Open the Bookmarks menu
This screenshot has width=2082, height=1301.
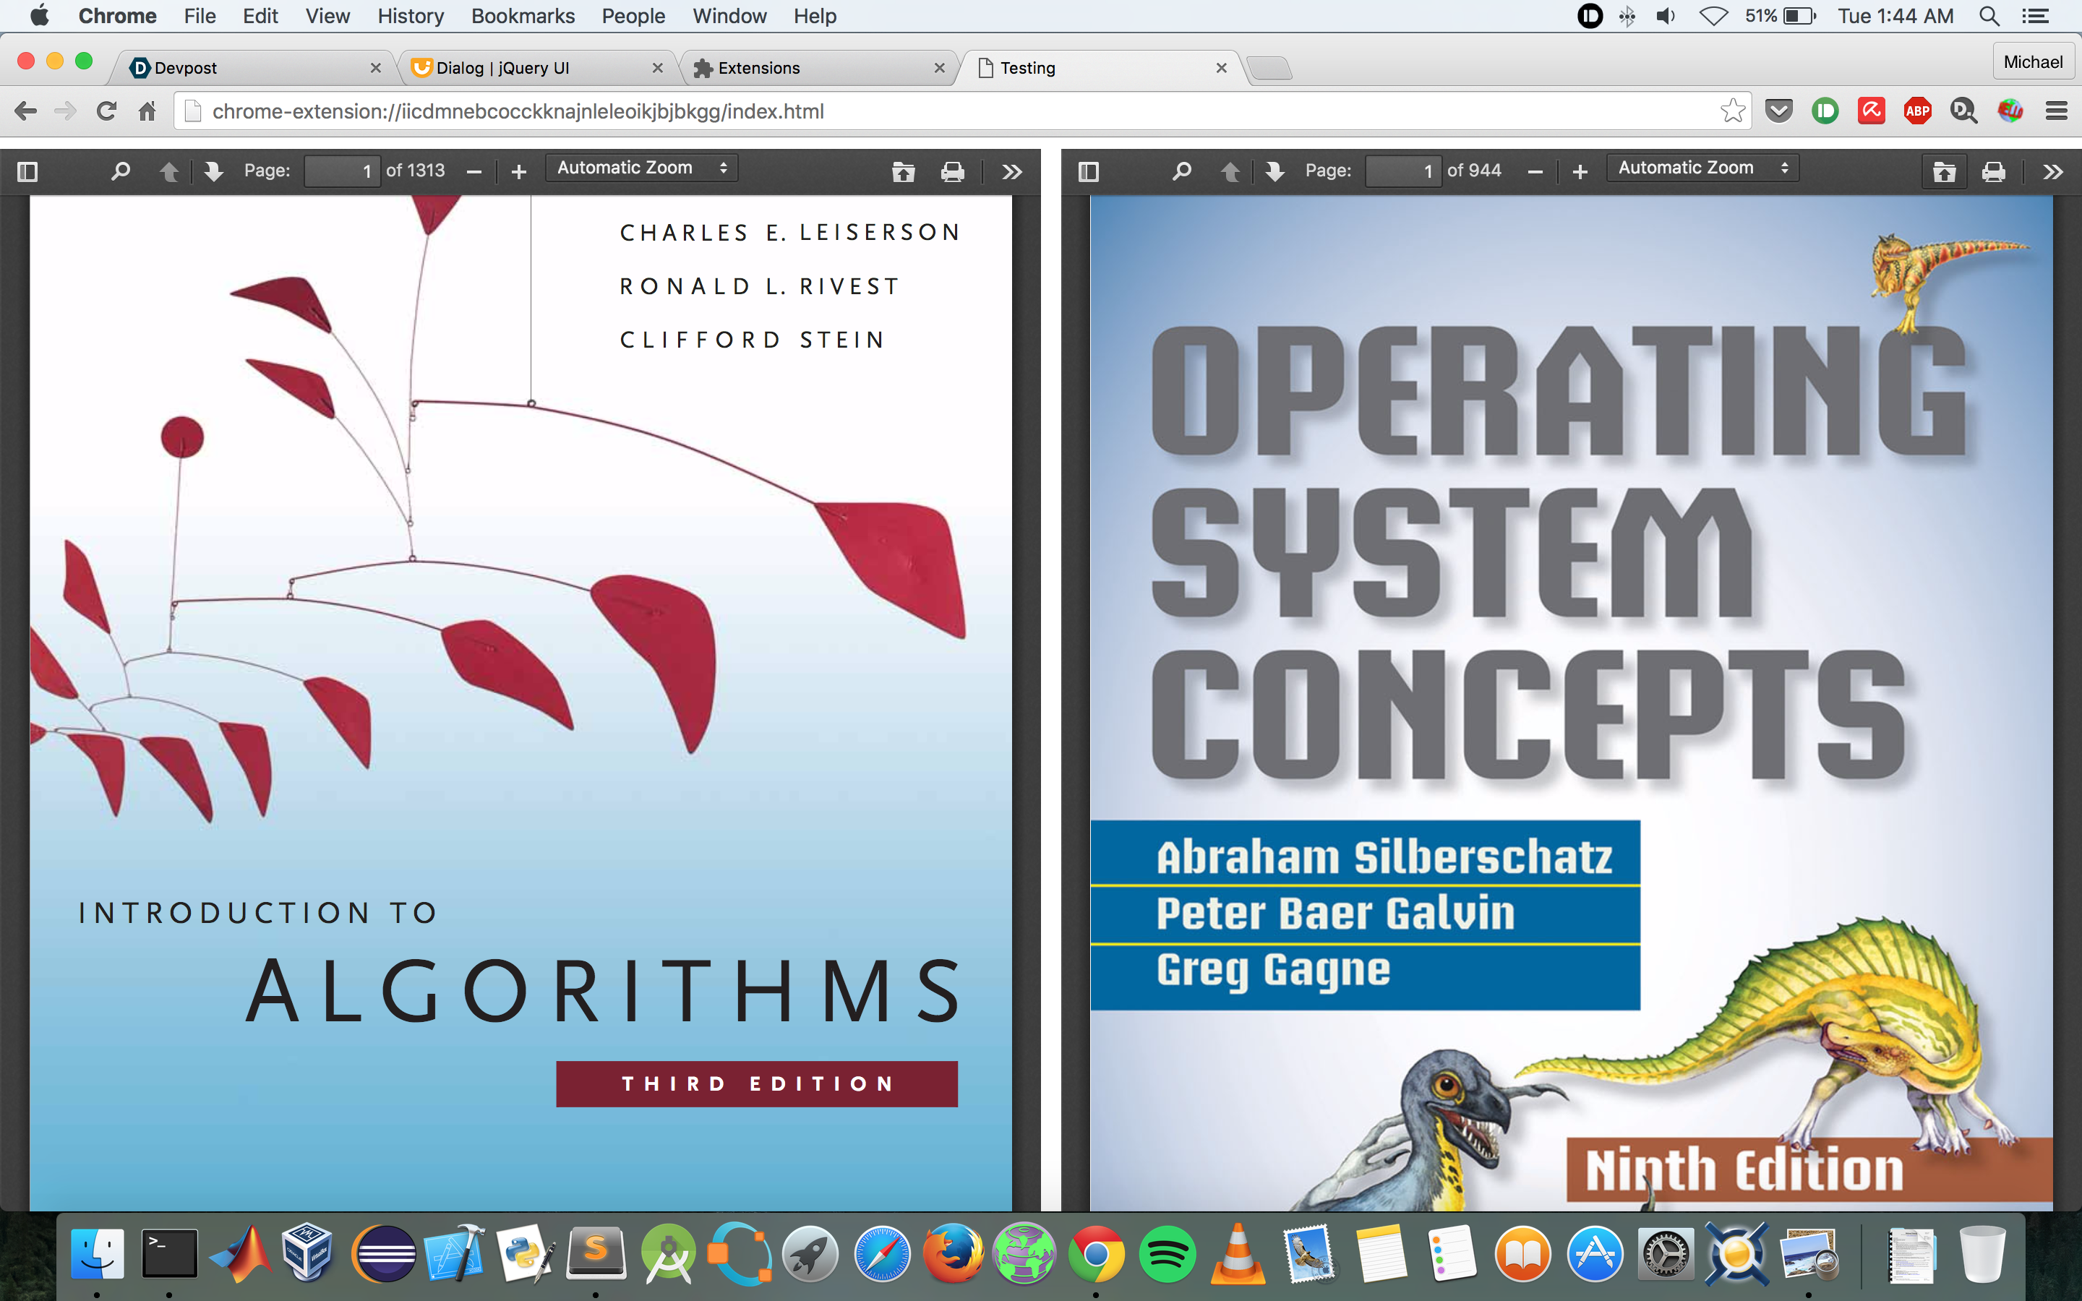tap(522, 15)
